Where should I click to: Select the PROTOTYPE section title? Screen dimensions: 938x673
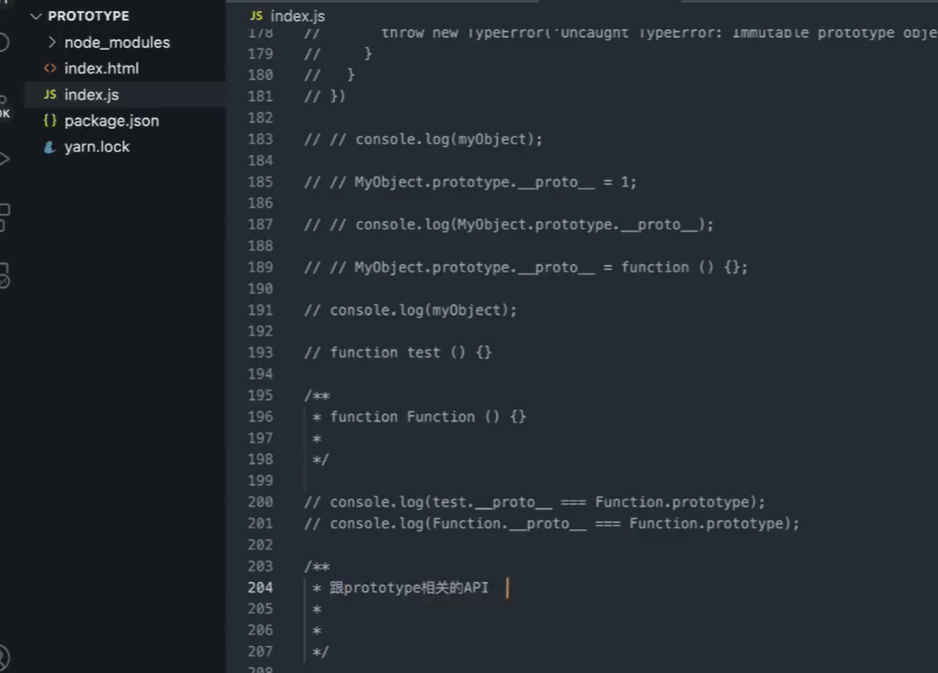88,16
